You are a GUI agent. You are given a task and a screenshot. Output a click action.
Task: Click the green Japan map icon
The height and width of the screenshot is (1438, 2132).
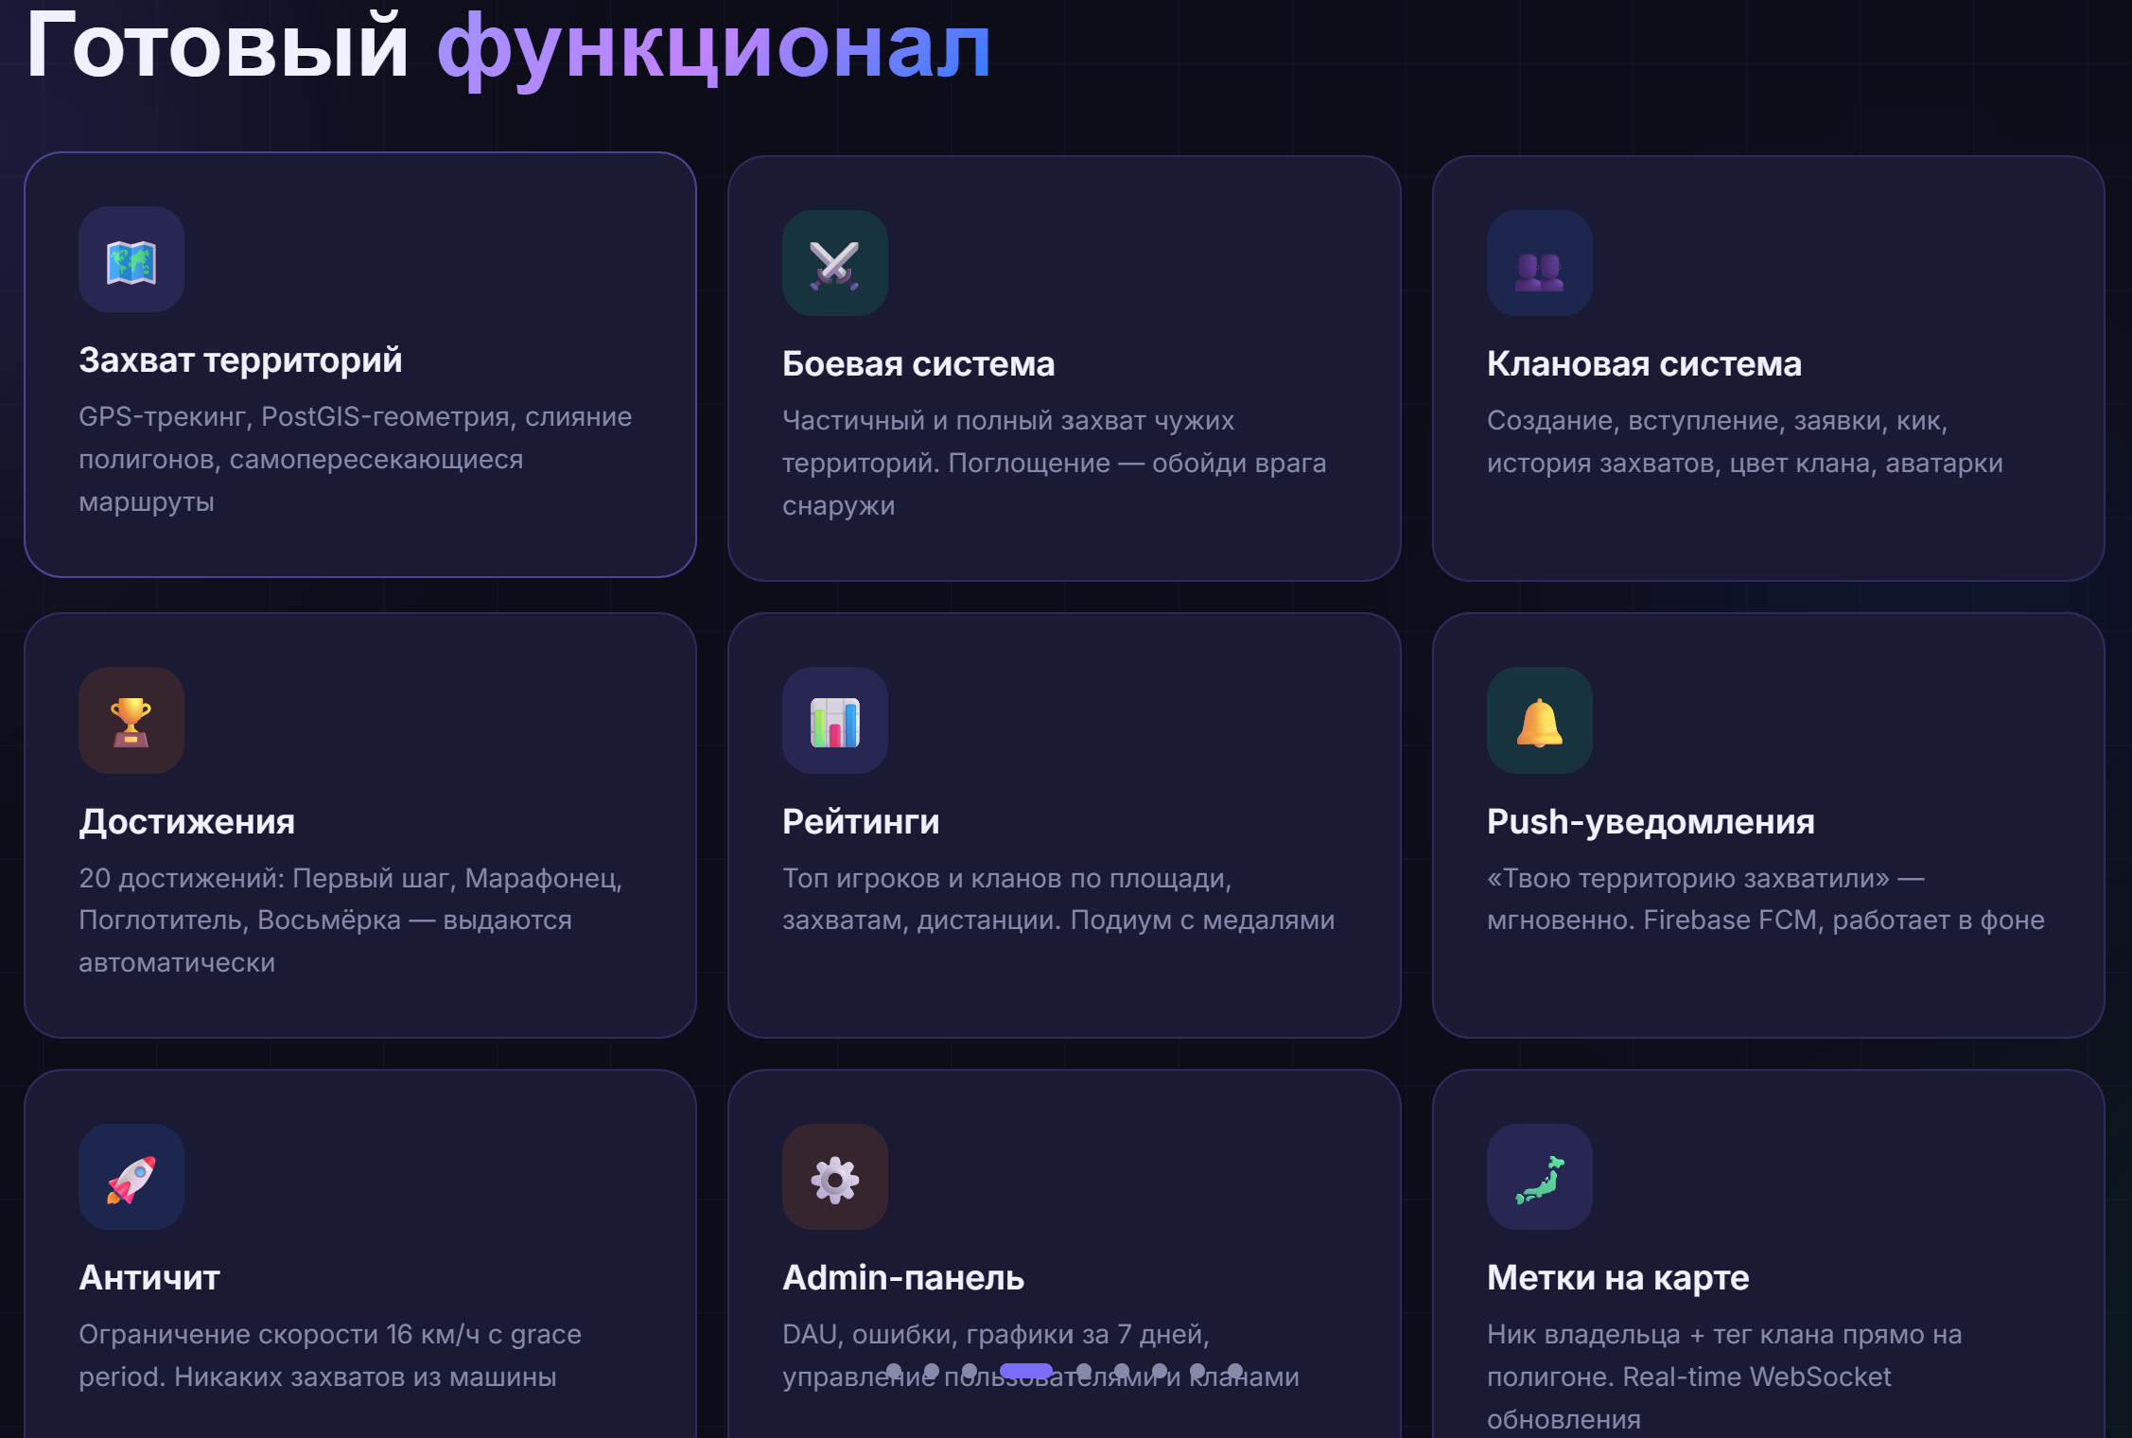pyautogui.click(x=1539, y=1178)
